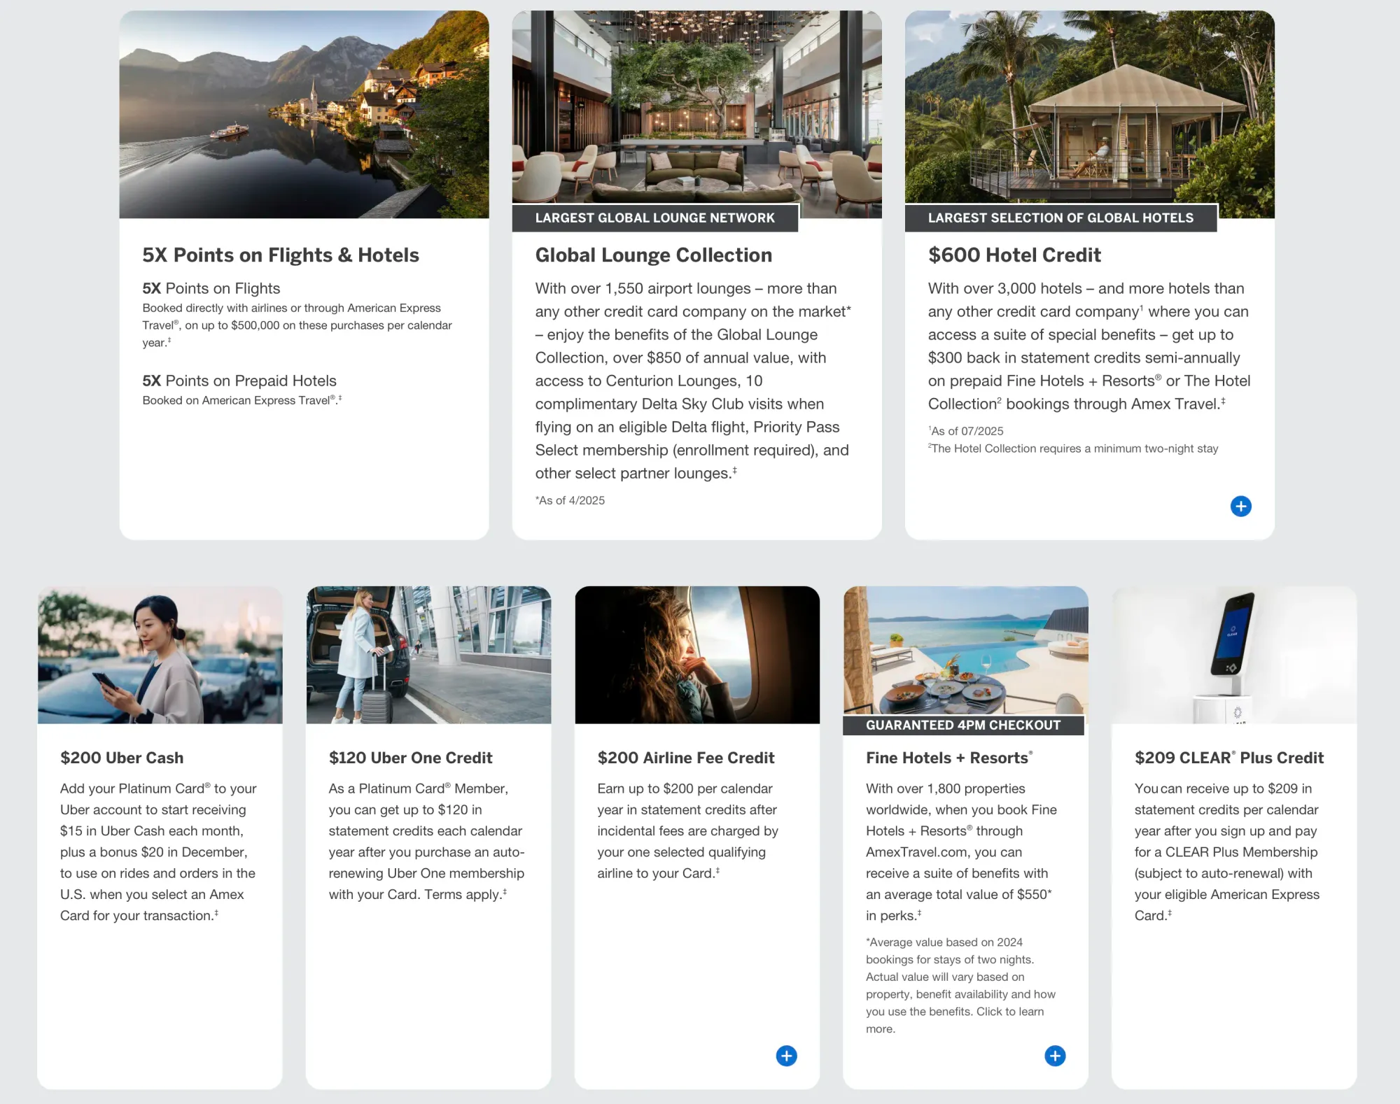Click the woman with phone Uber photo
The height and width of the screenshot is (1104, 1400).
[x=160, y=655]
